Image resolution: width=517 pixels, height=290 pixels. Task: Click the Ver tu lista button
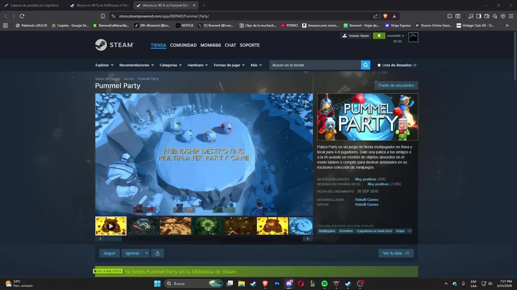396,253
